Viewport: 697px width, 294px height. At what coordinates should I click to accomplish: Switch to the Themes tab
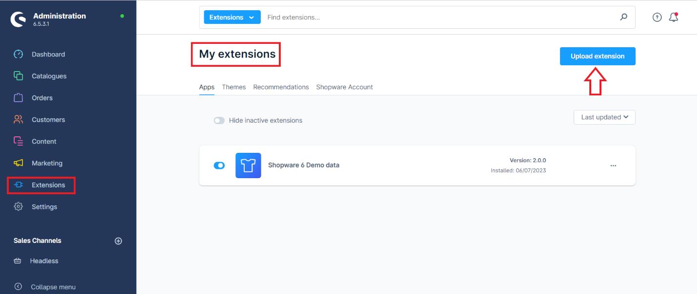[x=233, y=87]
